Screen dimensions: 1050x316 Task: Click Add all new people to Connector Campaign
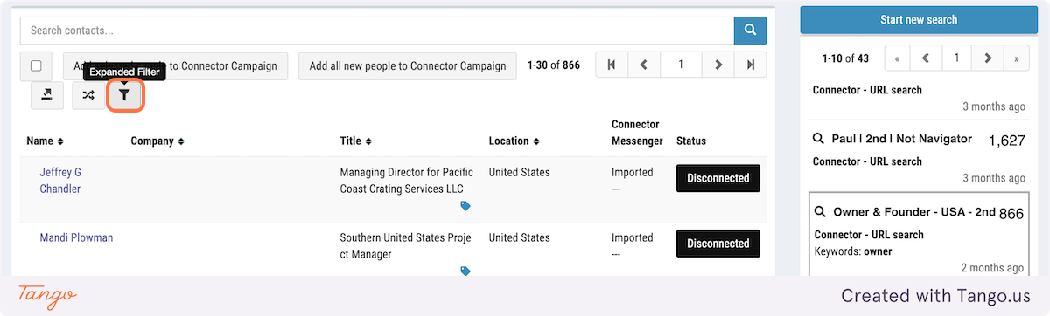(x=408, y=65)
